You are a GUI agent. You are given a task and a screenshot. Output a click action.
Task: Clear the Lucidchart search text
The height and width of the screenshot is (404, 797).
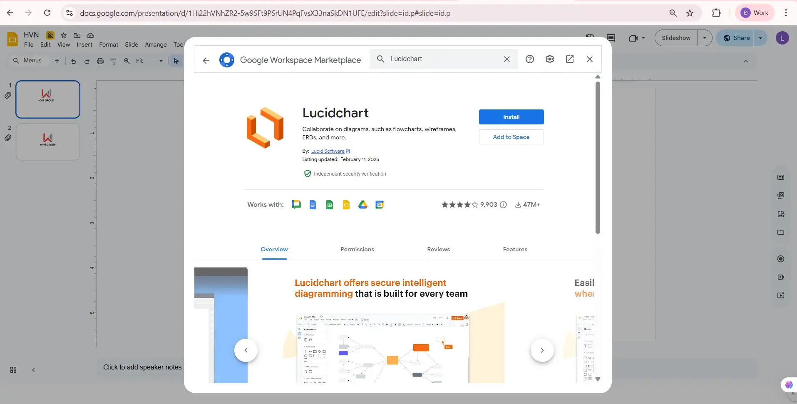point(507,59)
